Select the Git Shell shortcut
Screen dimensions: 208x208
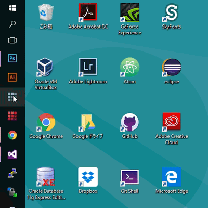tap(129, 181)
